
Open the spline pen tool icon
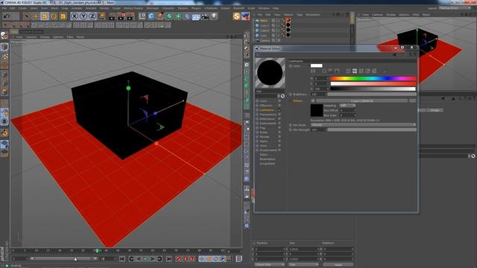click(x=160, y=16)
